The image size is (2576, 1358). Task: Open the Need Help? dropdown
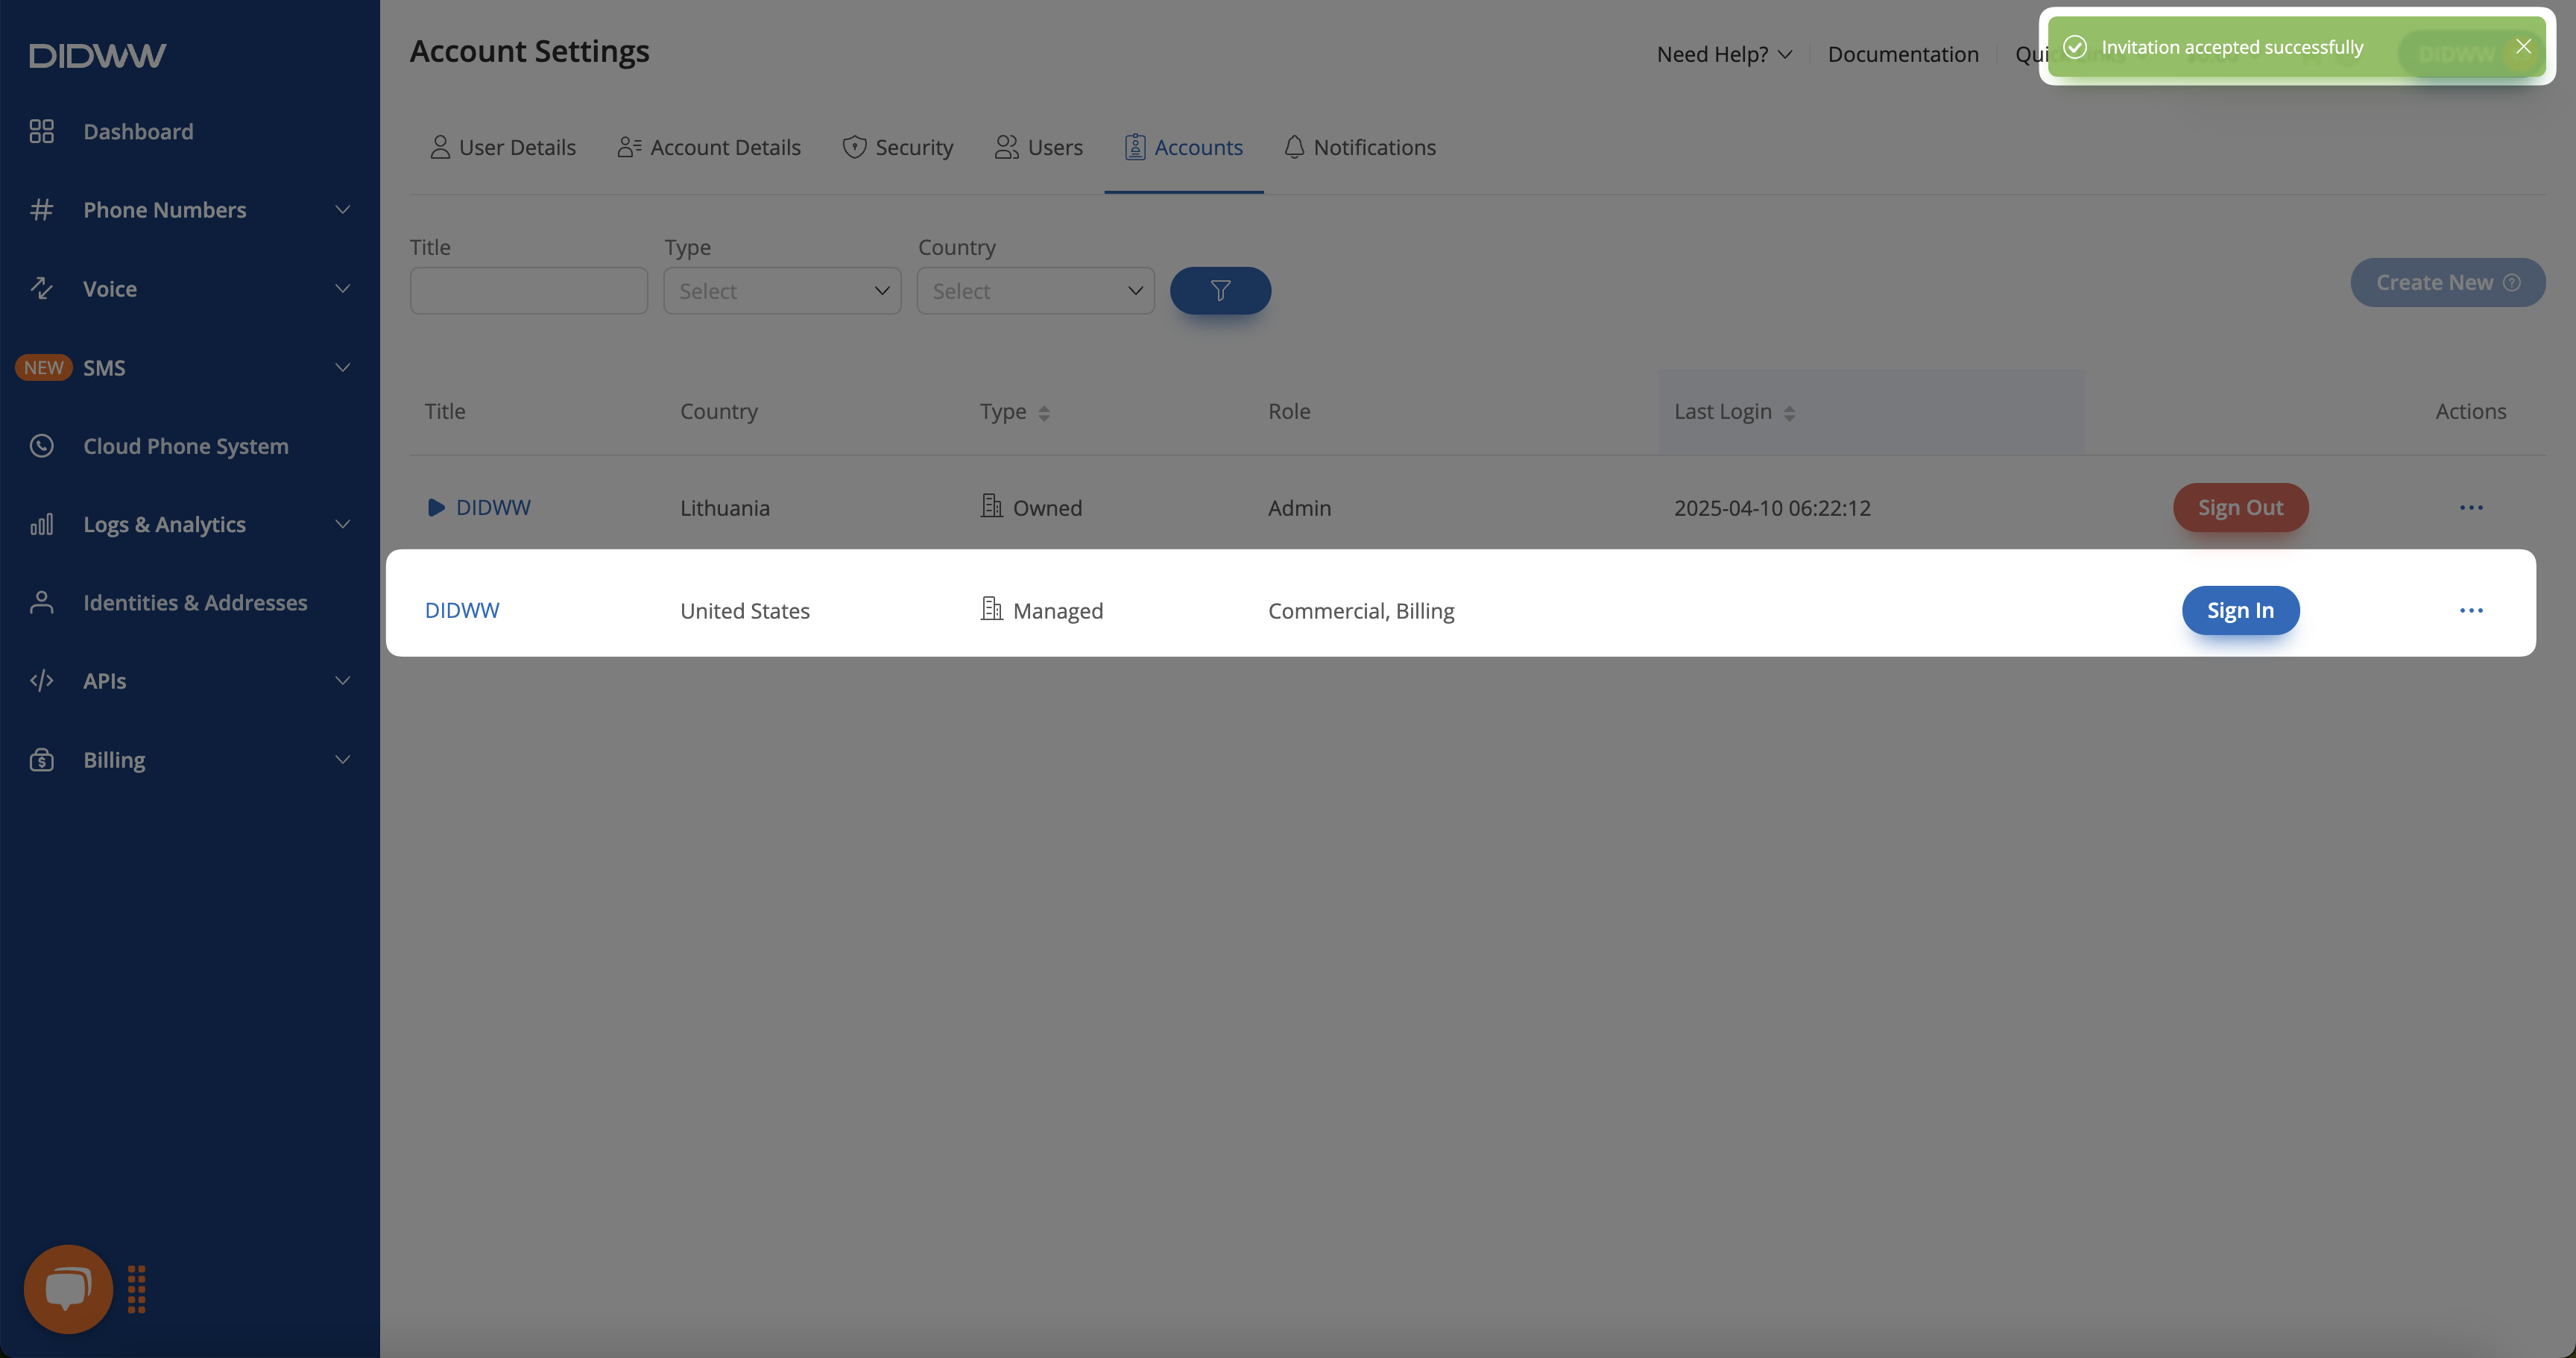1724,54
